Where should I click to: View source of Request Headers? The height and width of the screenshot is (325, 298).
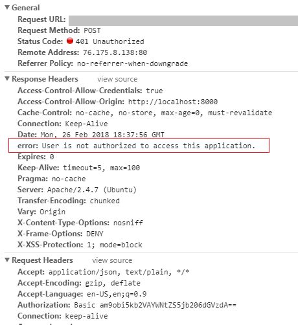pos(112,260)
